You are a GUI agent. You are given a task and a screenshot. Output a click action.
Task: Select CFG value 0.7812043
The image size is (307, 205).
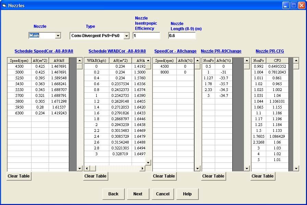(x=277, y=72)
